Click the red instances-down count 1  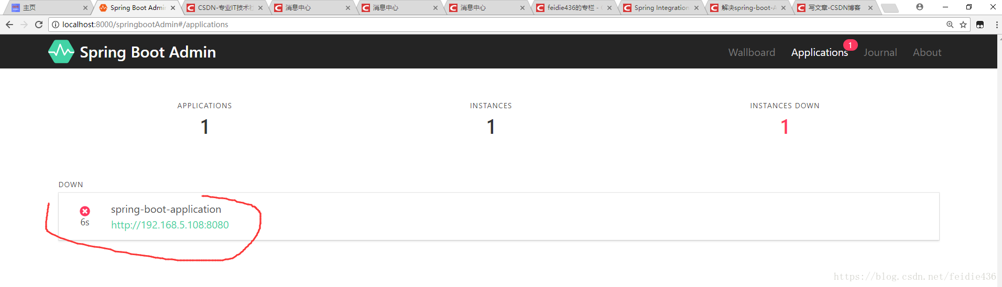point(785,127)
